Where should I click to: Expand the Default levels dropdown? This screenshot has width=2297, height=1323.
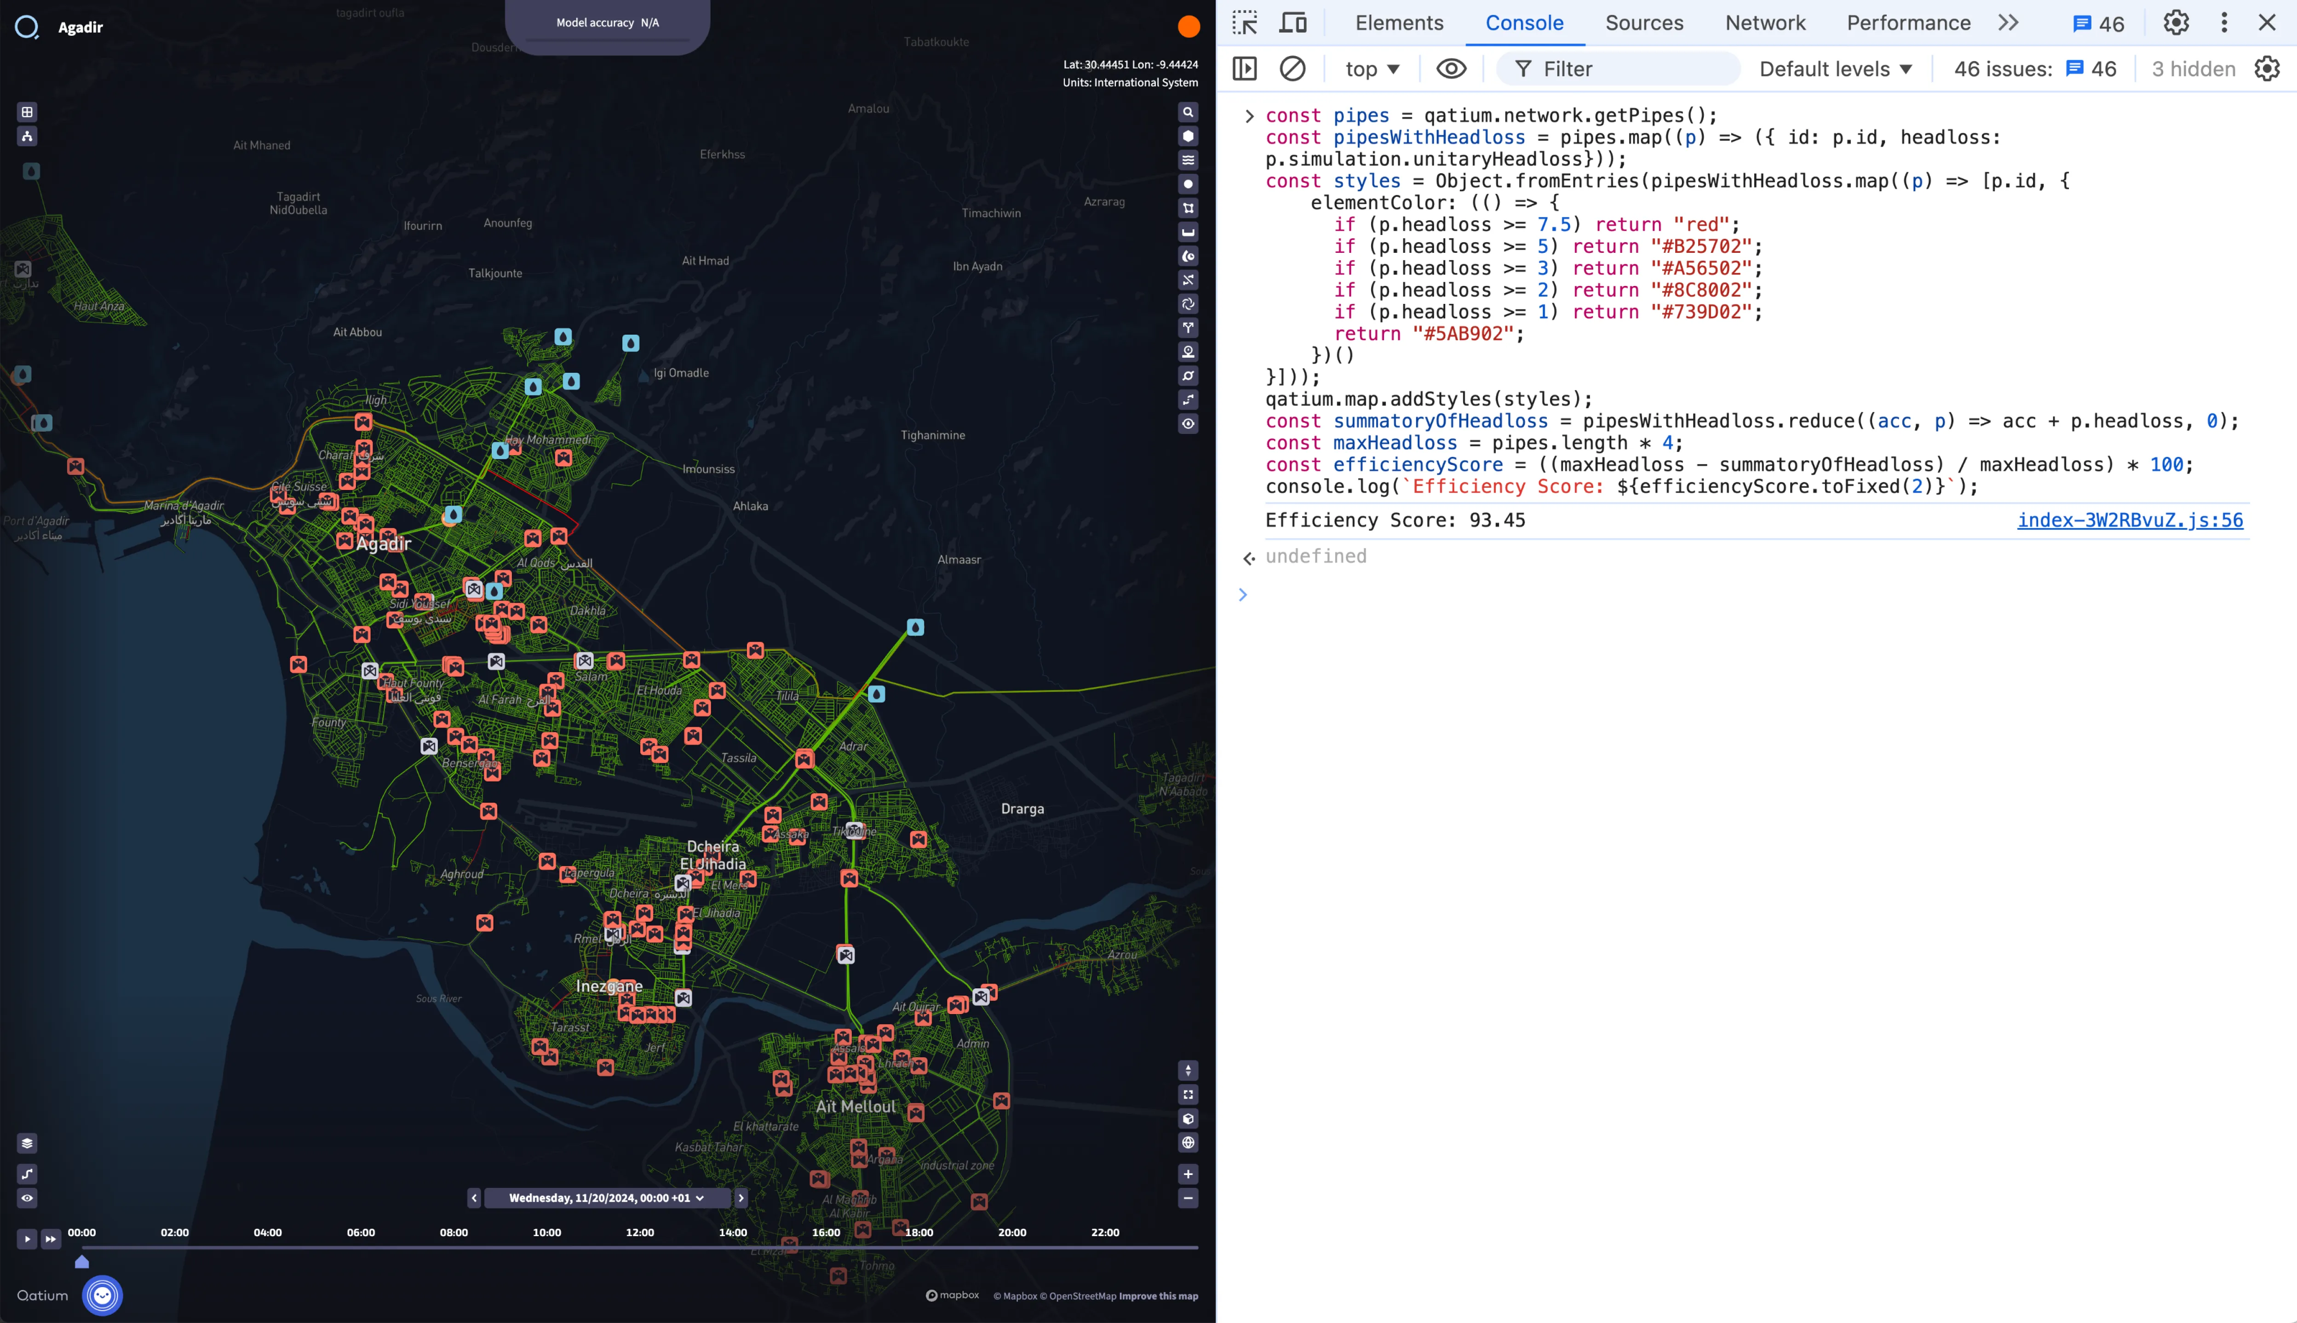[1835, 69]
